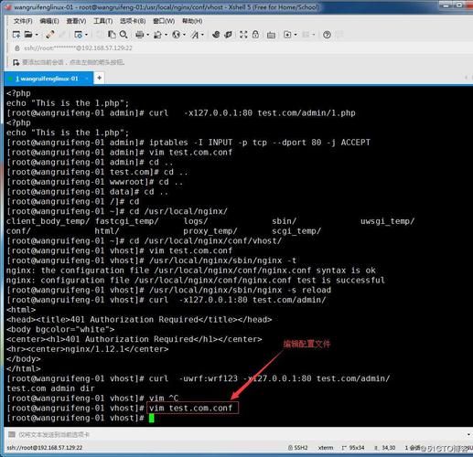This screenshot has height=457, width=473.
Task: Click the lock icon beside the ssh address
Action: pyautogui.click(x=17, y=48)
